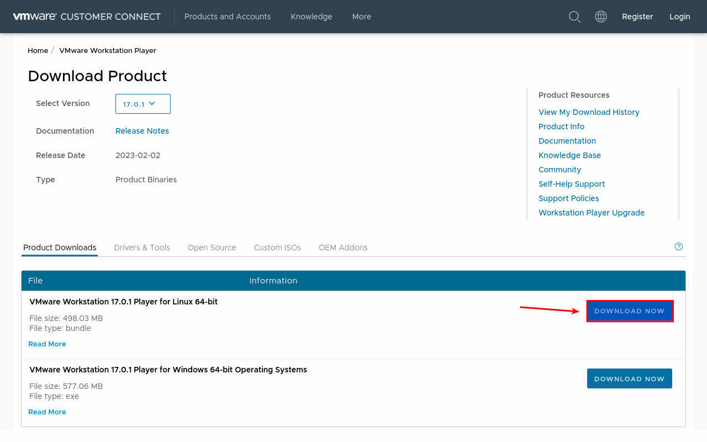Open the More menu
Image resolution: width=707 pixels, height=442 pixels.
coord(362,17)
